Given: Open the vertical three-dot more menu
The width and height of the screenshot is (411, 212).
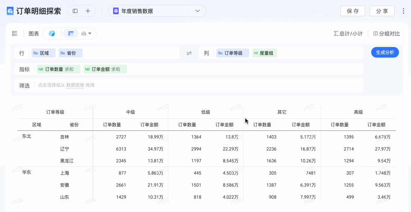Looking at the screenshot, I should [x=403, y=11].
